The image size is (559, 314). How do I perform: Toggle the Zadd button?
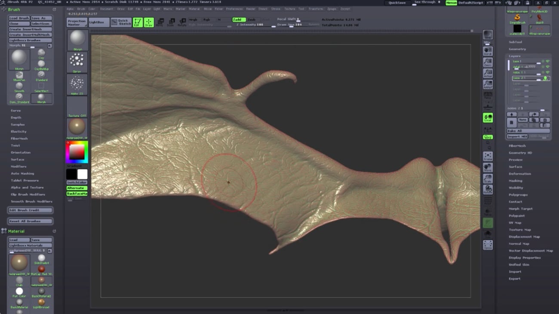pos(239,20)
